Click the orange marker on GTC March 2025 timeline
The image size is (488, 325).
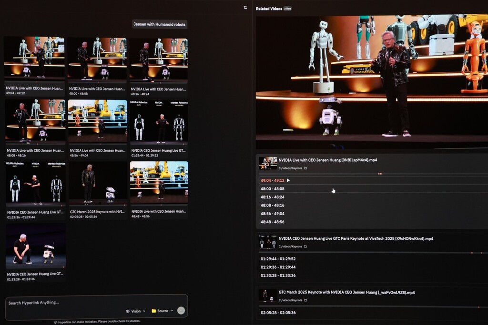click(478, 307)
